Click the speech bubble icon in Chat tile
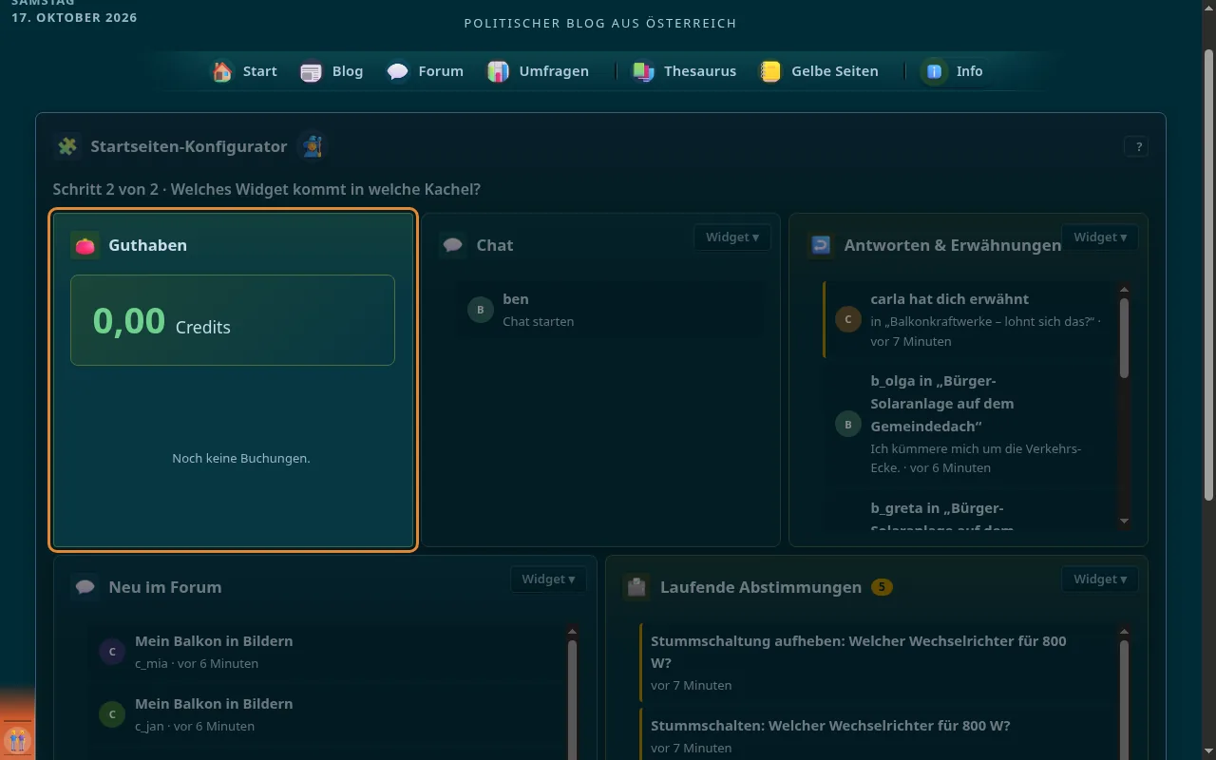 [453, 245]
